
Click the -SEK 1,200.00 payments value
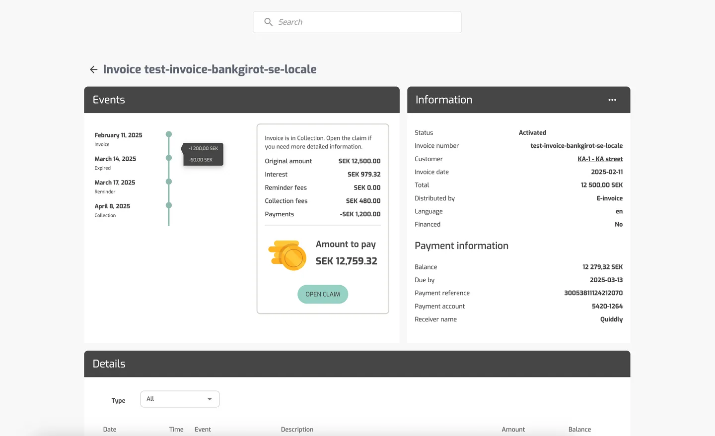(x=360, y=214)
